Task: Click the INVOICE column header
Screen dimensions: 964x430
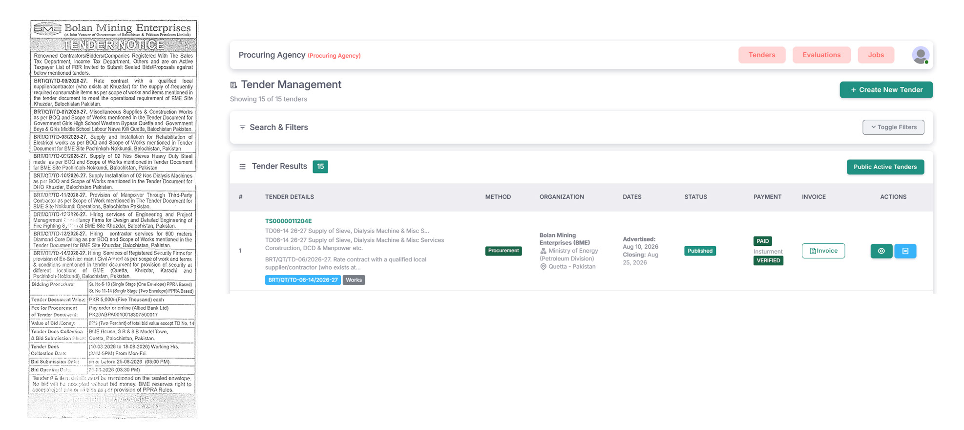Action: point(814,197)
